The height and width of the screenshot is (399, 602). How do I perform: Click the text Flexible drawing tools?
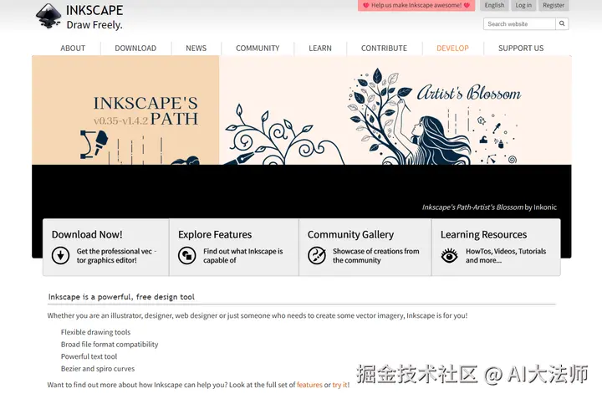[95, 332]
